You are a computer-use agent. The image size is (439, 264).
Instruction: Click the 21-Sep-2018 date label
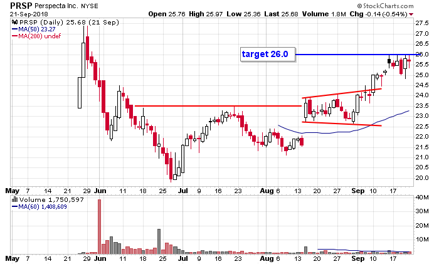tap(29, 14)
